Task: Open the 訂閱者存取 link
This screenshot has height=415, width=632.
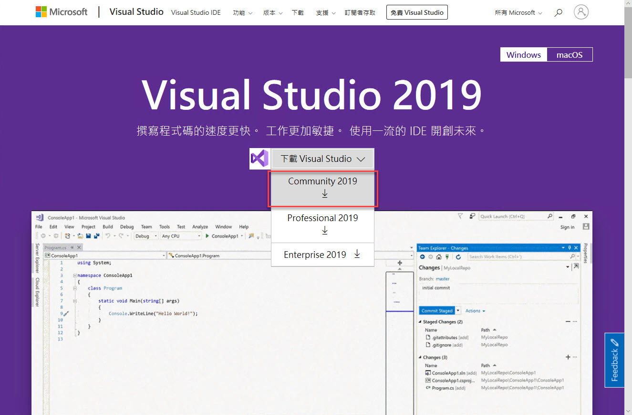Action: click(360, 13)
